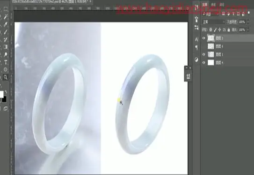The height and width of the screenshot is (175, 254).
Task: Select the 图层 3 layer thumbnail
Action: 211,38
